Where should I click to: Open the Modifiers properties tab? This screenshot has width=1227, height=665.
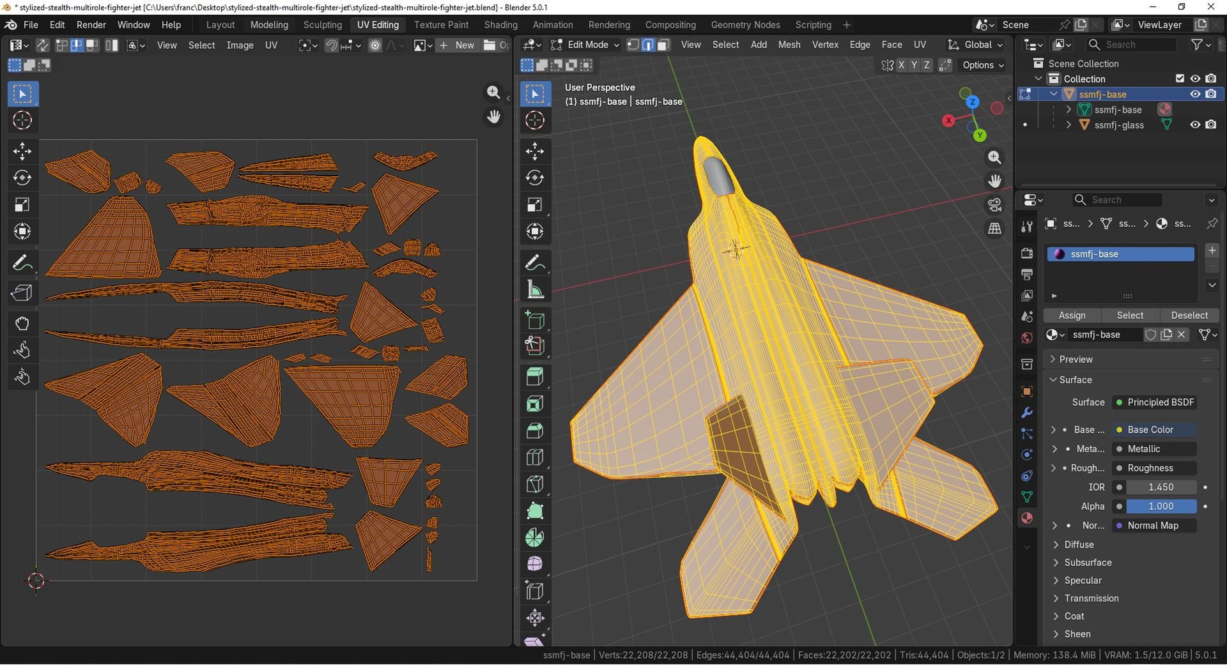pos(1027,413)
